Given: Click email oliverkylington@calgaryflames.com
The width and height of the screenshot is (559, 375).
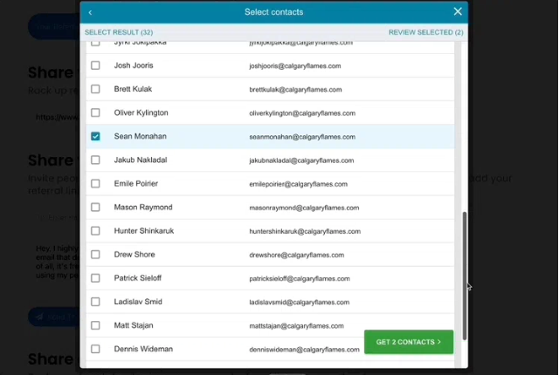Looking at the screenshot, I should (302, 113).
